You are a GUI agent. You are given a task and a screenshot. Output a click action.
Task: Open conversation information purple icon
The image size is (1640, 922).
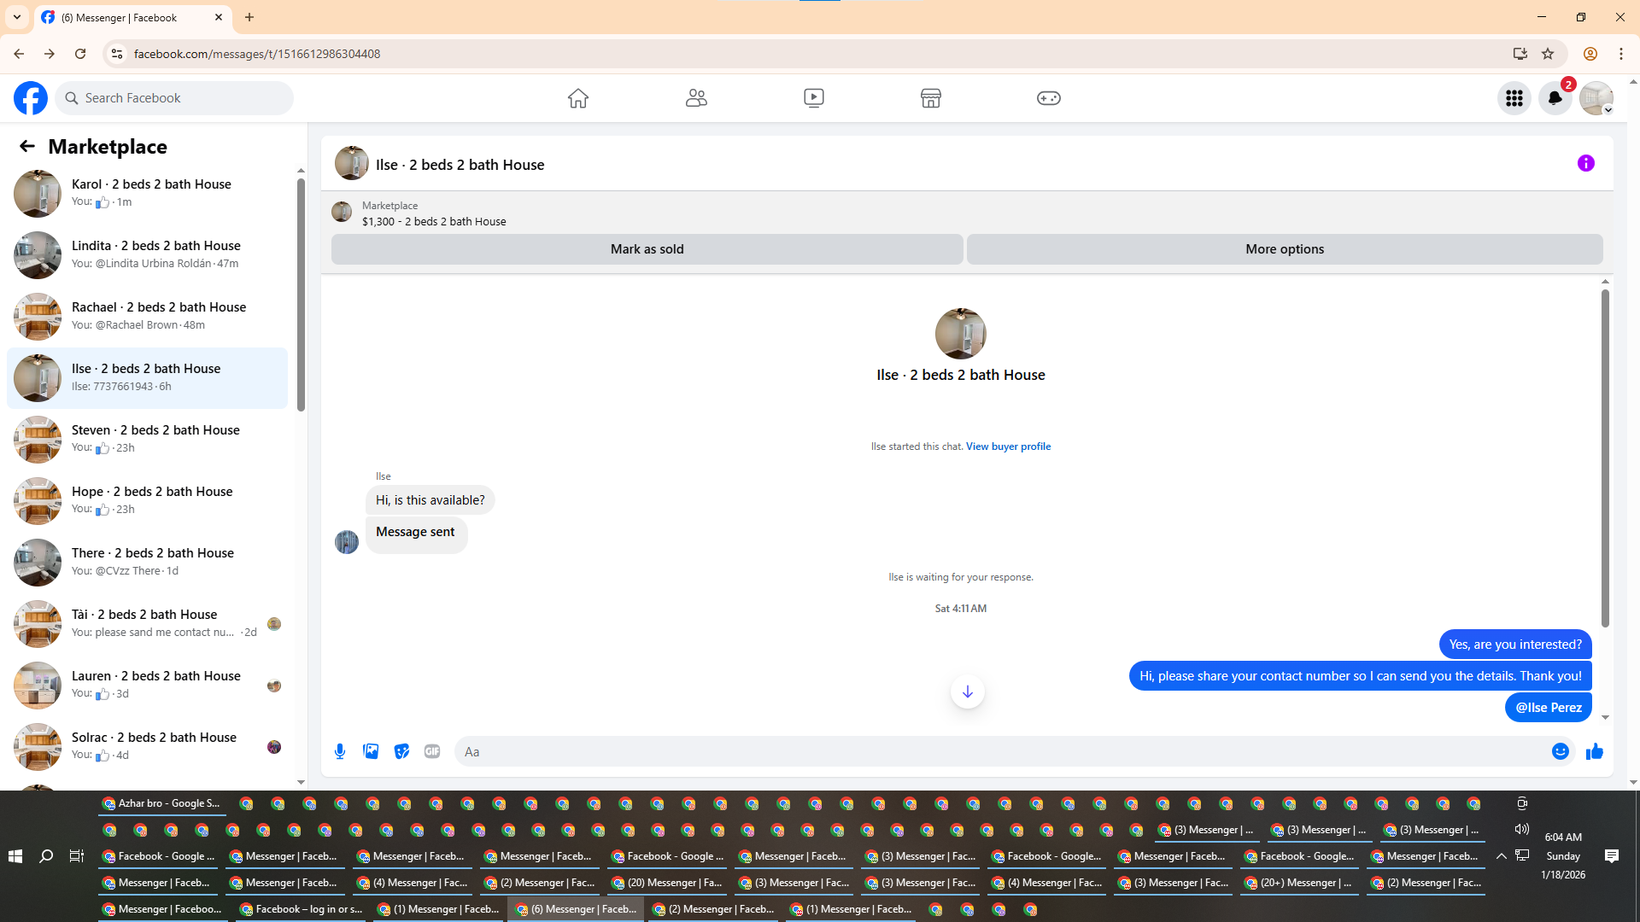coord(1585,163)
